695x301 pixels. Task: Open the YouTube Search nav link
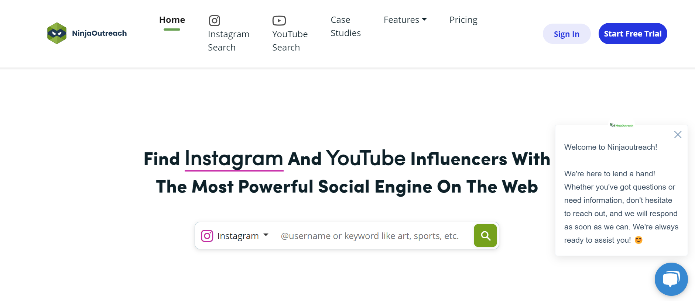[x=290, y=41]
